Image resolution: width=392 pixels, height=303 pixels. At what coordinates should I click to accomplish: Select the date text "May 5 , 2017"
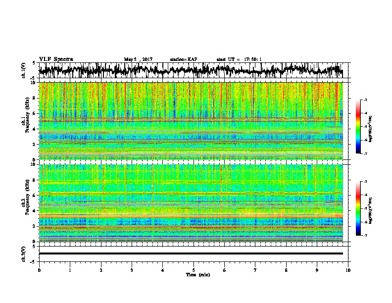tap(138, 59)
